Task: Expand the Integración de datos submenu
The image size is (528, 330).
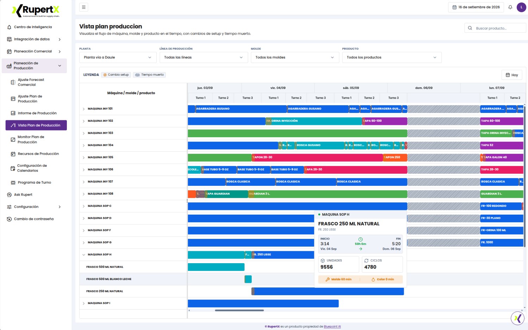Action: (59, 39)
